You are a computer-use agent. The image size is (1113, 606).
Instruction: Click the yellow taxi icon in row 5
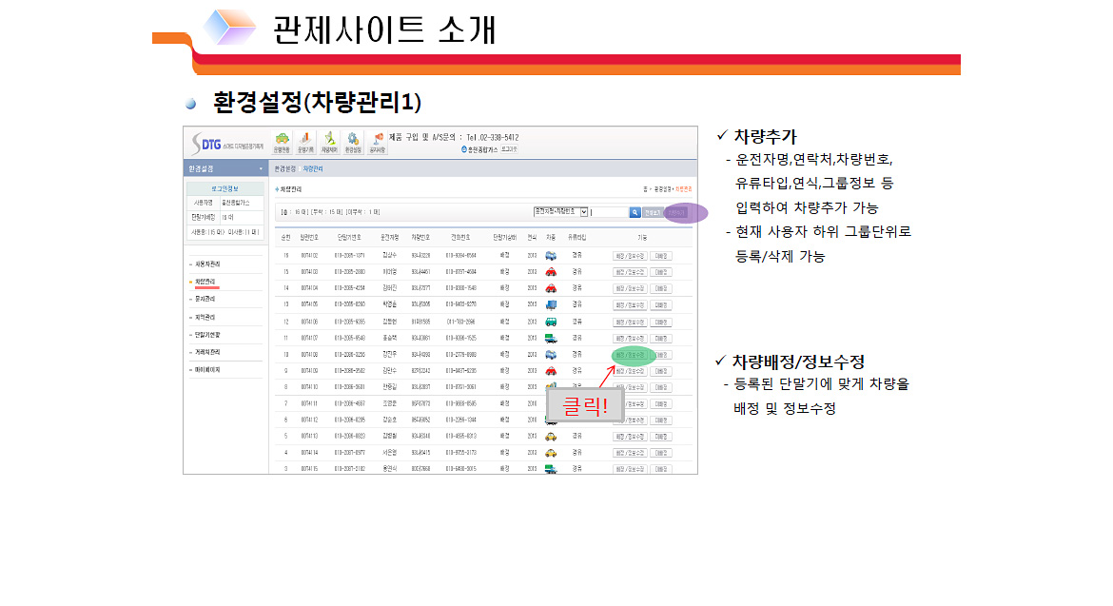pos(551,436)
